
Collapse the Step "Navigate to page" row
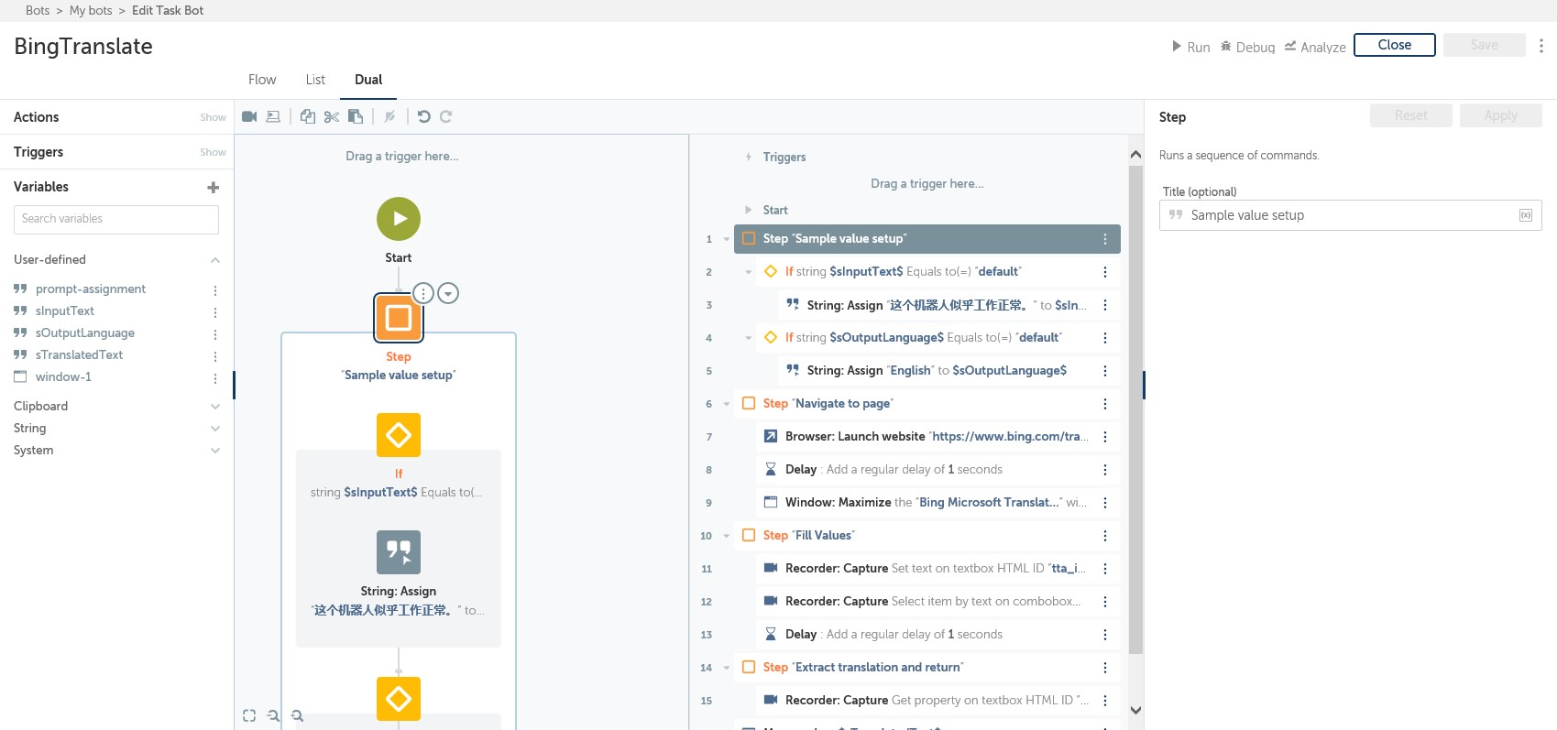(727, 404)
